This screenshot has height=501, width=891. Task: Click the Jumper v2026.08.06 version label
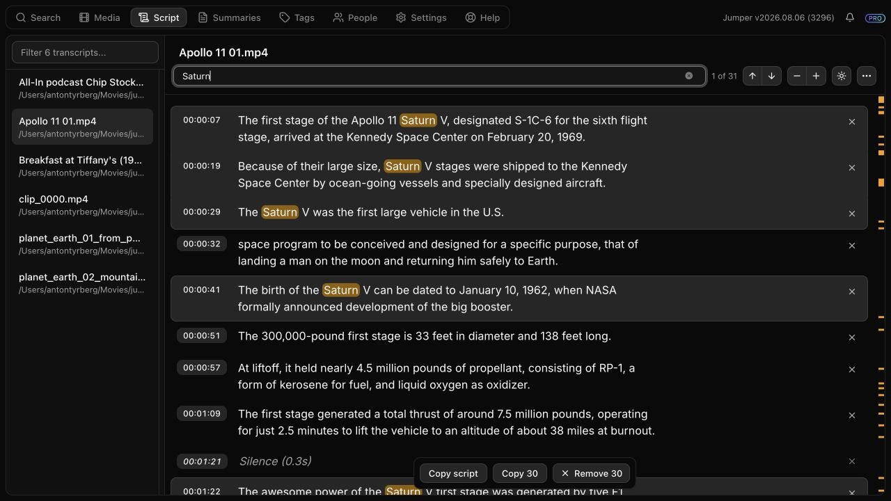pos(778,17)
